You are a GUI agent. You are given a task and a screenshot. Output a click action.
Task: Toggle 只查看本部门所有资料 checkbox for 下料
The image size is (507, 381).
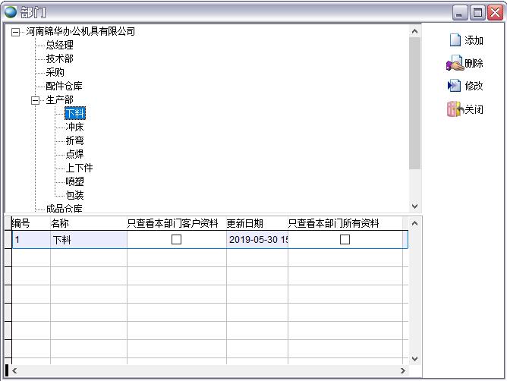click(345, 239)
